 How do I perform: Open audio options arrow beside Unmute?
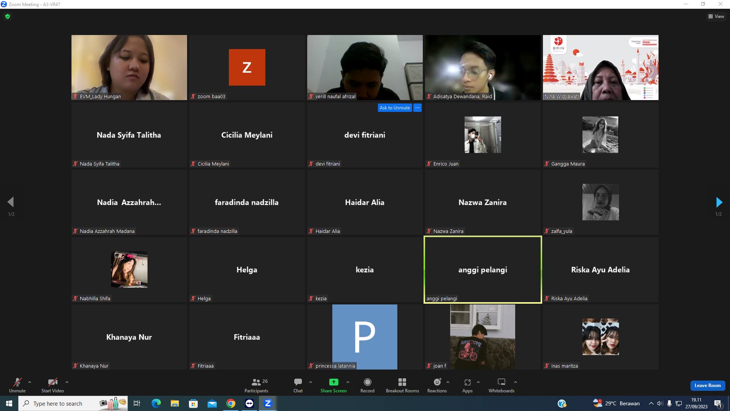click(x=30, y=382)
